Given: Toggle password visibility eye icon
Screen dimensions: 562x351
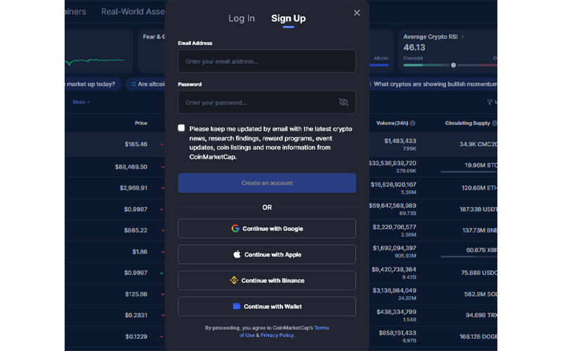Looking at the screenshot, I should (x=344, y=102).
